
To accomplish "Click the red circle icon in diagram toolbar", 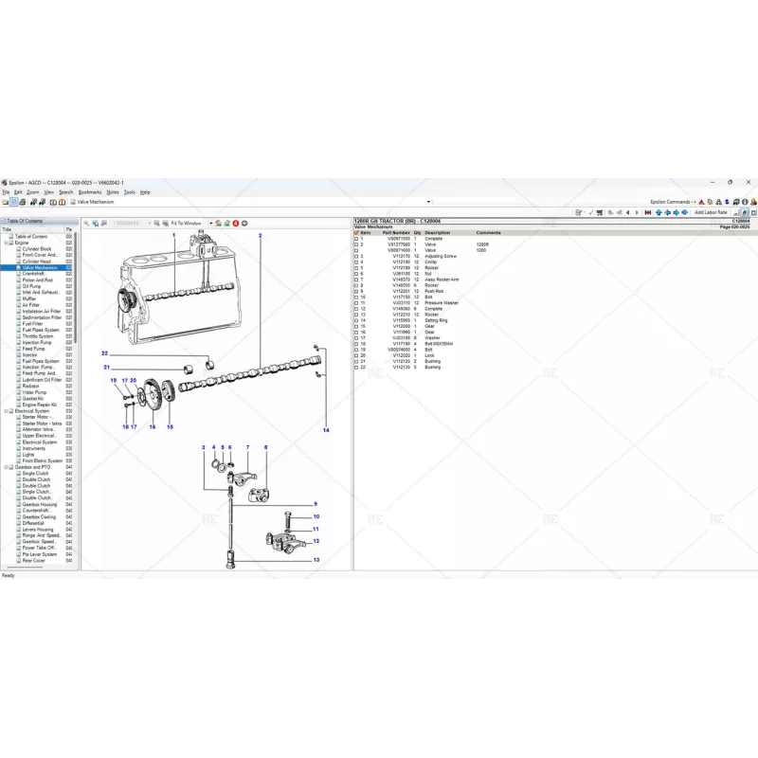I will coord(235,224).
